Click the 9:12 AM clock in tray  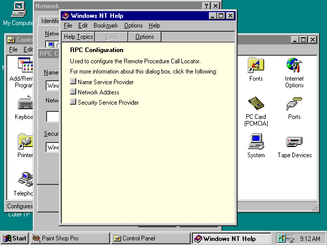tap(310, 238)
